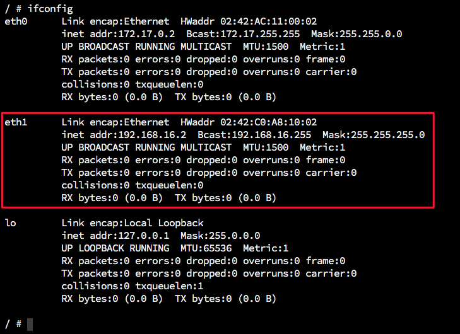Viewport: 460px width, 334px height.
Task: Click txqueuelen:1 on loopback
Action: (169, 286)
